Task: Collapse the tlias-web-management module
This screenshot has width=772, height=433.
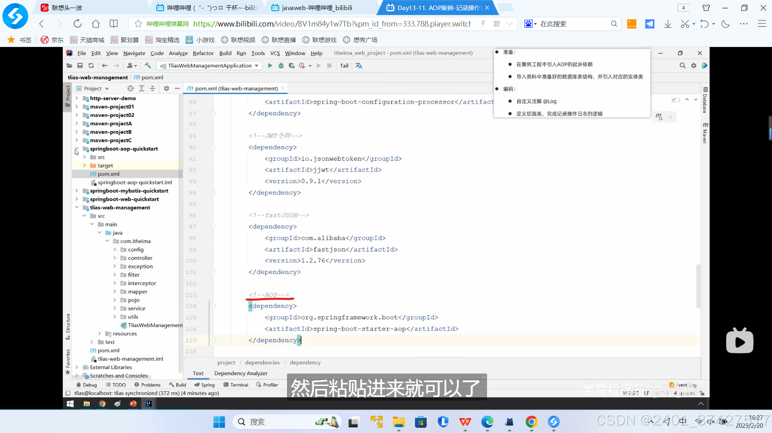Action: (x=76, y=208)
